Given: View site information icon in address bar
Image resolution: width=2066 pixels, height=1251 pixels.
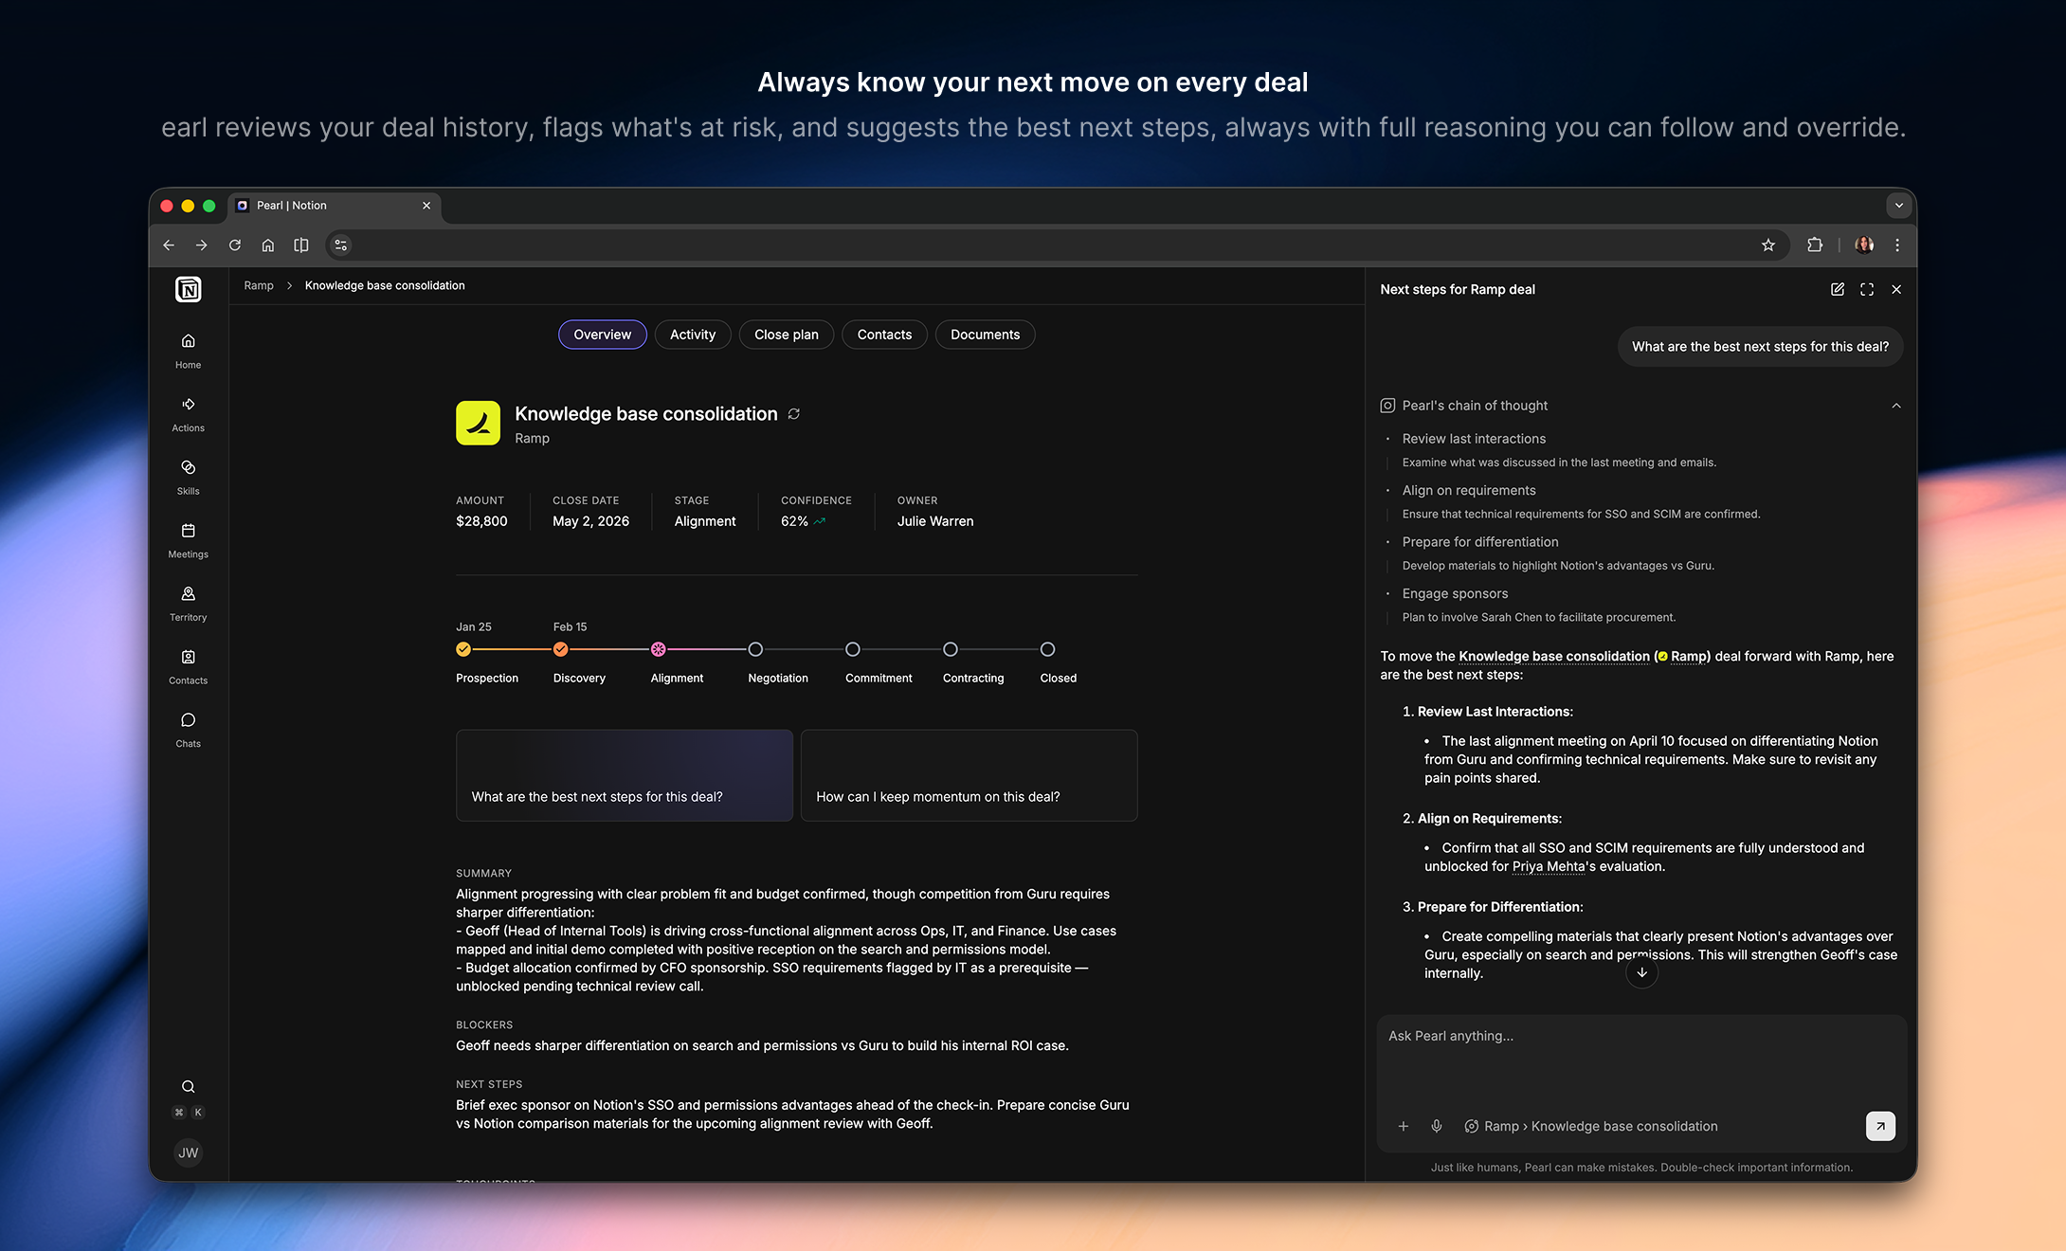Looking at the screenshot, I should (341, 245).
